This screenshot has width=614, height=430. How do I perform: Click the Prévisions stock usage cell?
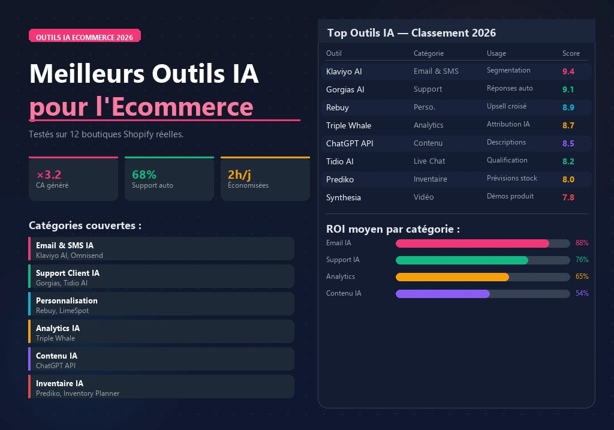coord(512,178)
